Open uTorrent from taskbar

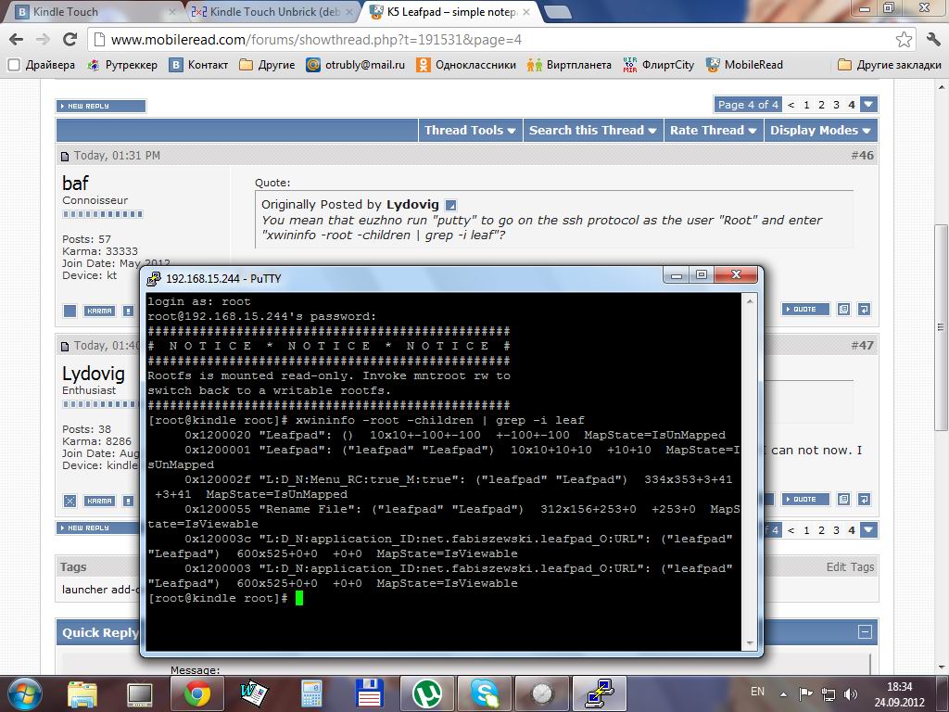(427, 694)
